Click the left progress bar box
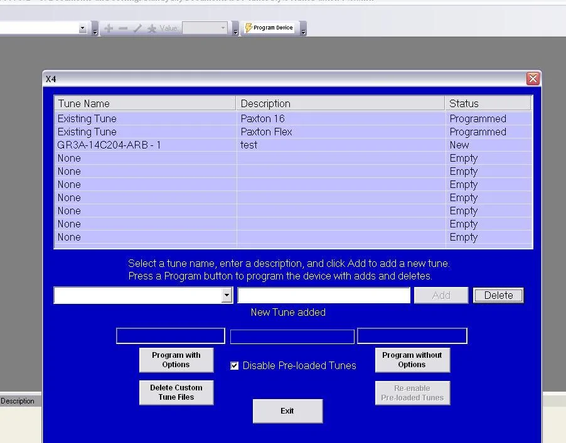566x443 pixels. 171,336
